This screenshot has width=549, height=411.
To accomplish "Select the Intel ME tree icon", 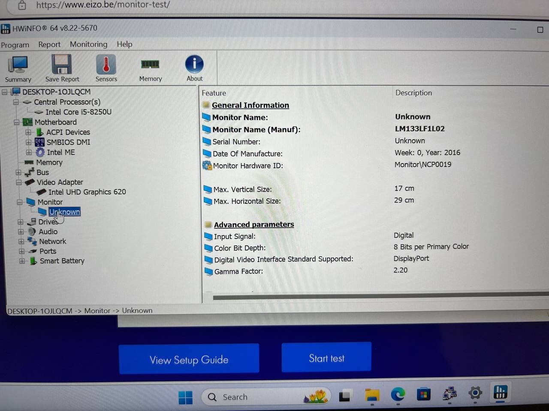I will (40, 152).
